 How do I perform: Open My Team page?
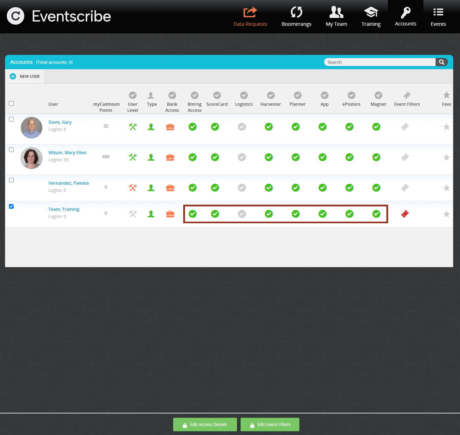pos(336,17)
